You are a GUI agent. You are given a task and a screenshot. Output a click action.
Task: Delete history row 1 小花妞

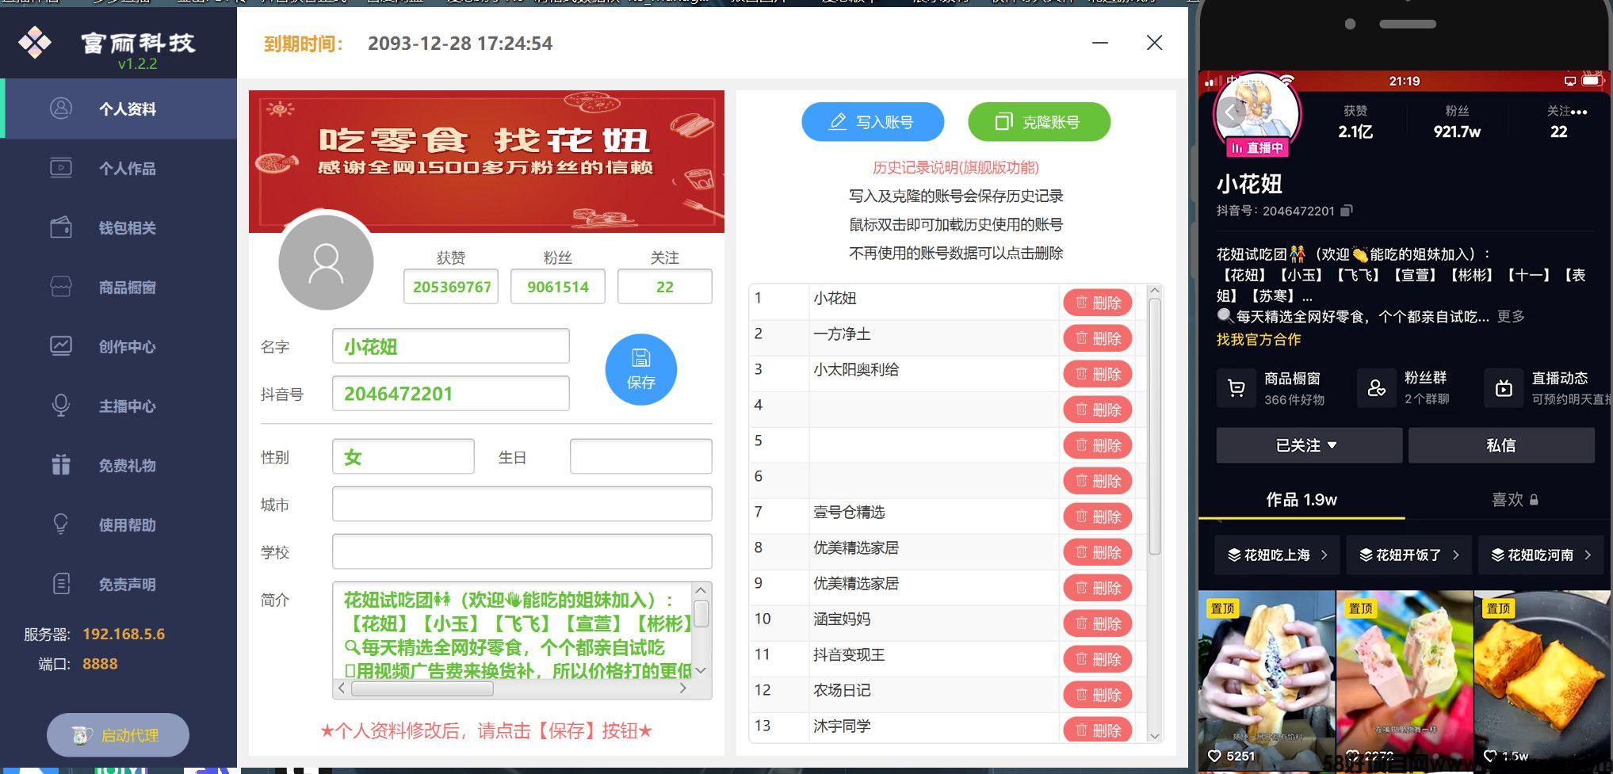click(1098, 303)
